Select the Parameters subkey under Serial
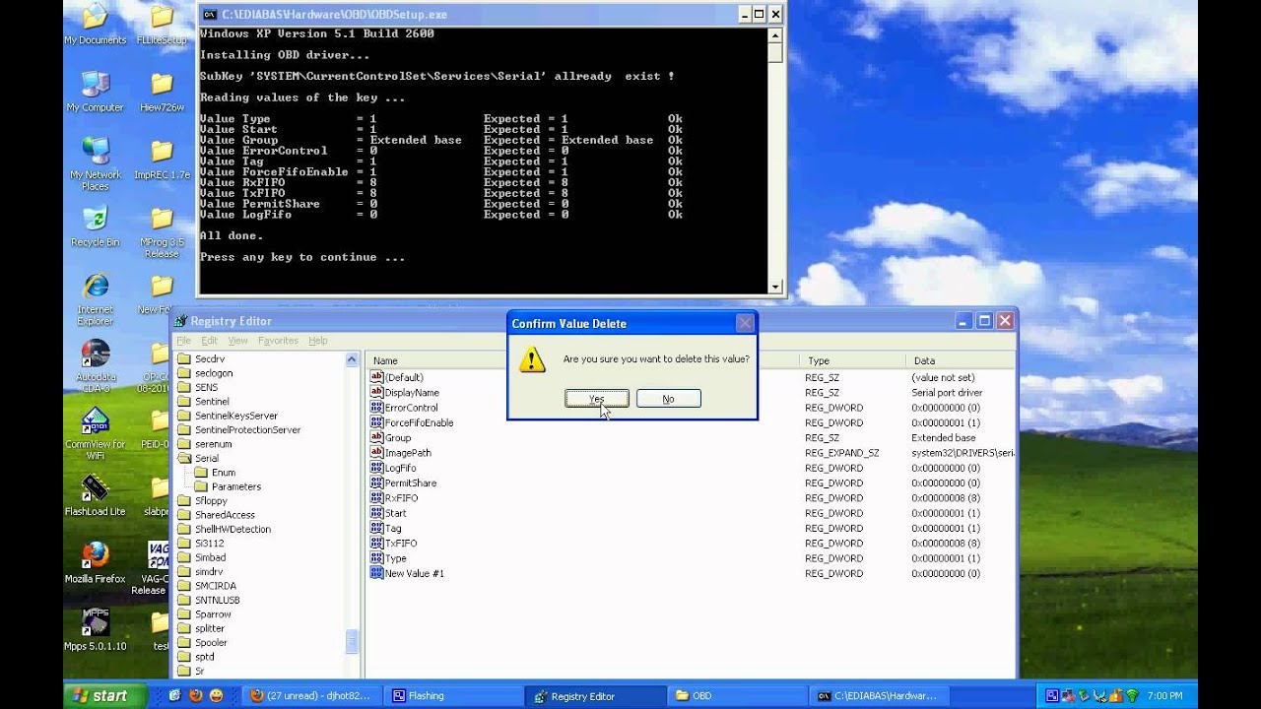The height and width of the screenshot is (709, 1261). click(236, 486)
